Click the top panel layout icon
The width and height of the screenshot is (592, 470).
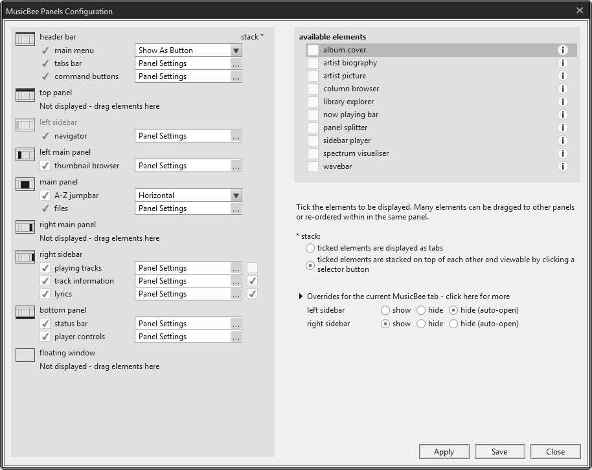tap(25, 95)
